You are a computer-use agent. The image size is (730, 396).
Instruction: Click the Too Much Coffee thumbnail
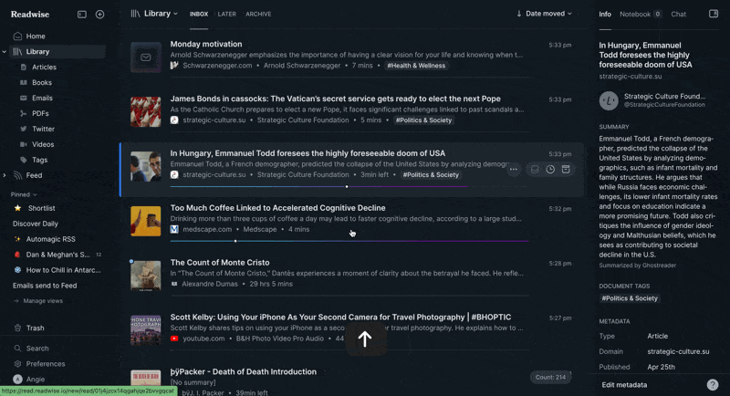click(x=146, y=221)
